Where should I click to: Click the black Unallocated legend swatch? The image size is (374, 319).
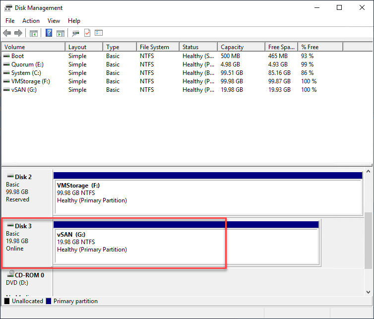7,301
